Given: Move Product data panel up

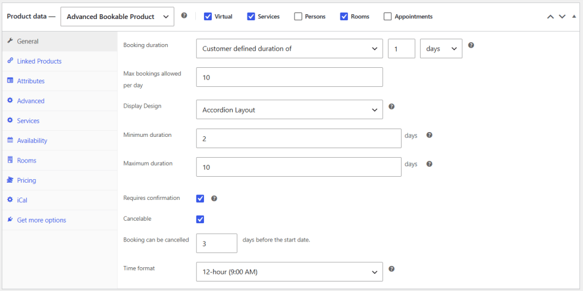Looking at the screenshot, I should click(x=551, y=17).
